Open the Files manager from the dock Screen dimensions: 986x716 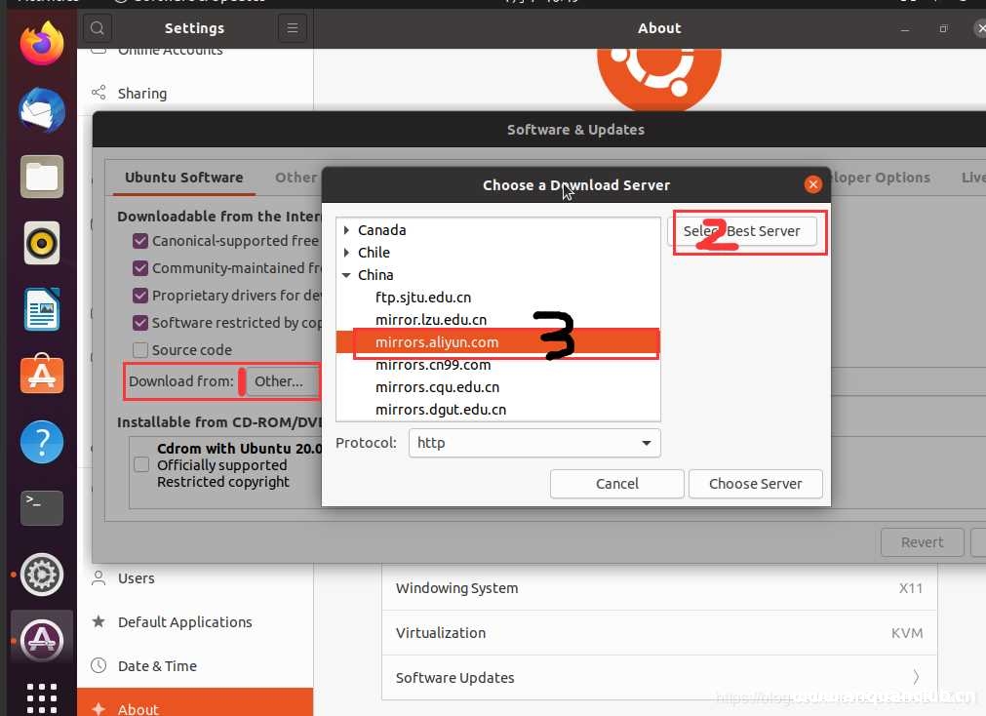(41, 177)
